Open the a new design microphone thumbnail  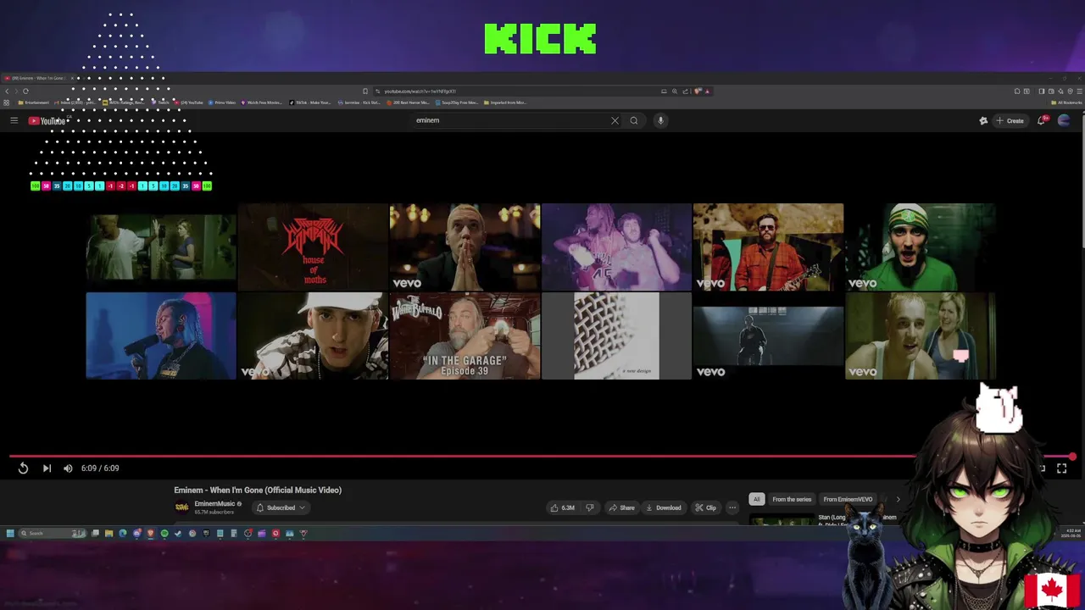pyautogui.click(x=616, y=335)
